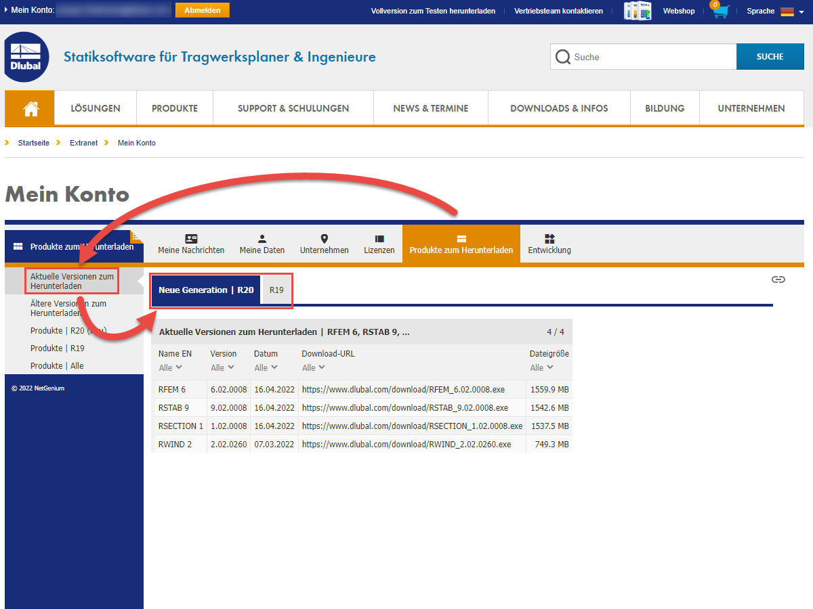This screenshot has height=609, width=813.
Task: Open the Datum column filter dropdown
Action: 266,368
